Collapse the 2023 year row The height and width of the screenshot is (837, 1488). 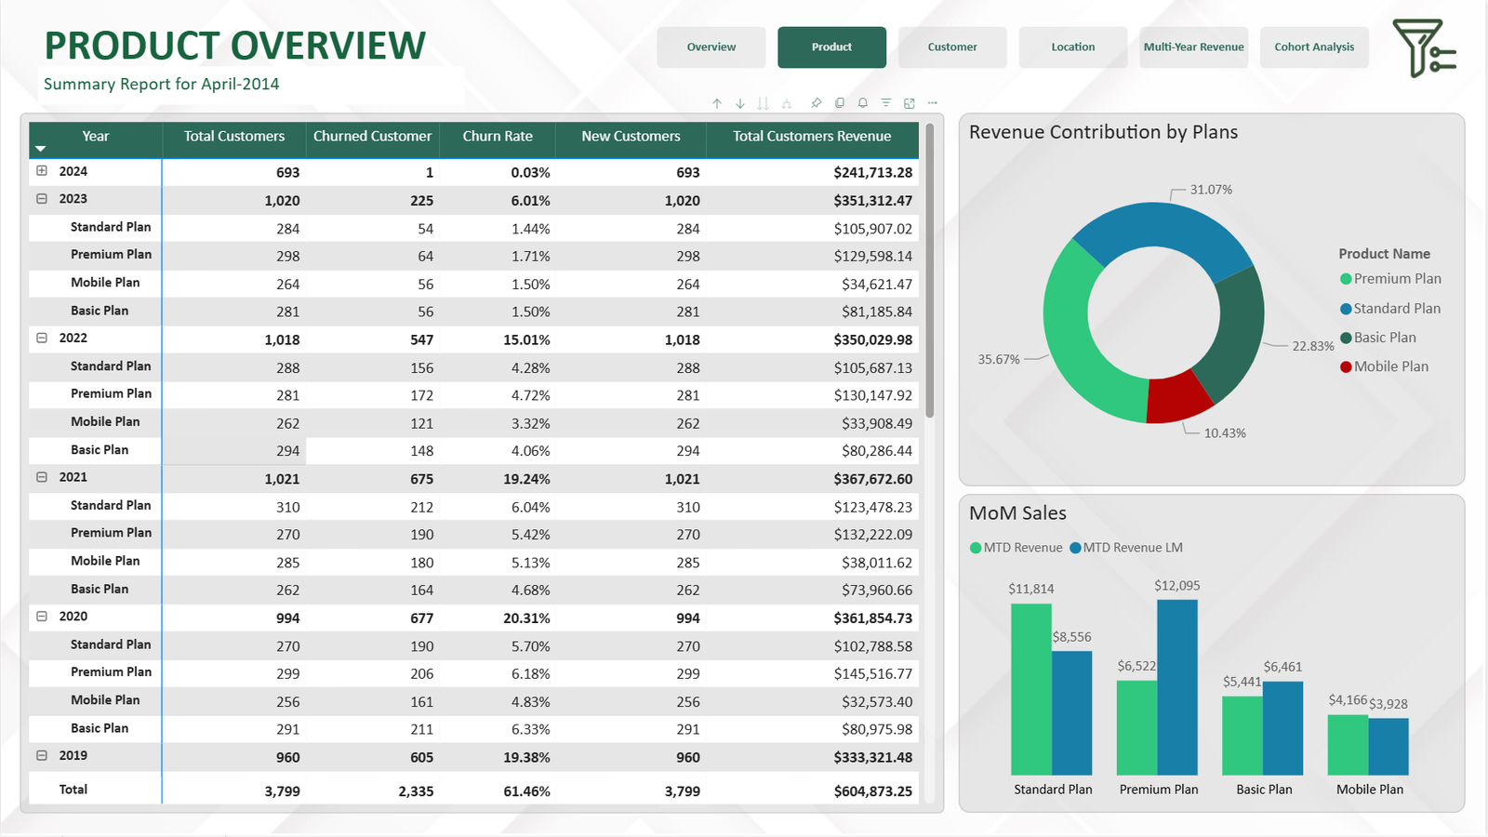pyautogui.click(x=42, y=199)
